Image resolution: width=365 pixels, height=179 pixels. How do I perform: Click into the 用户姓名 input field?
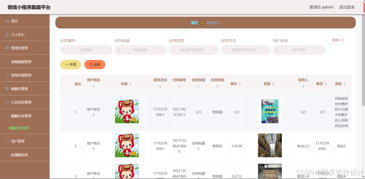tap(299, 50)
